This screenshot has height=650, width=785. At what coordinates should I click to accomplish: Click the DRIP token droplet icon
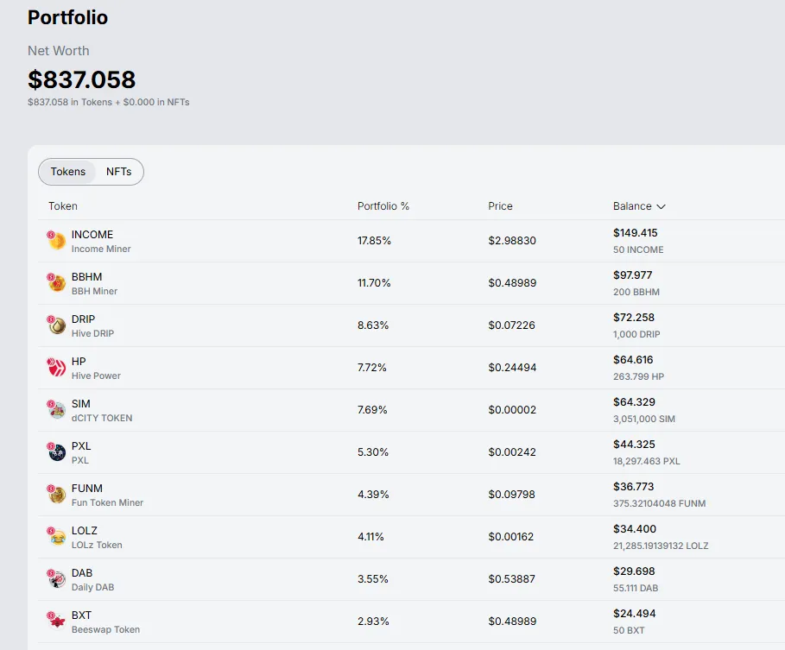(57, 325)
